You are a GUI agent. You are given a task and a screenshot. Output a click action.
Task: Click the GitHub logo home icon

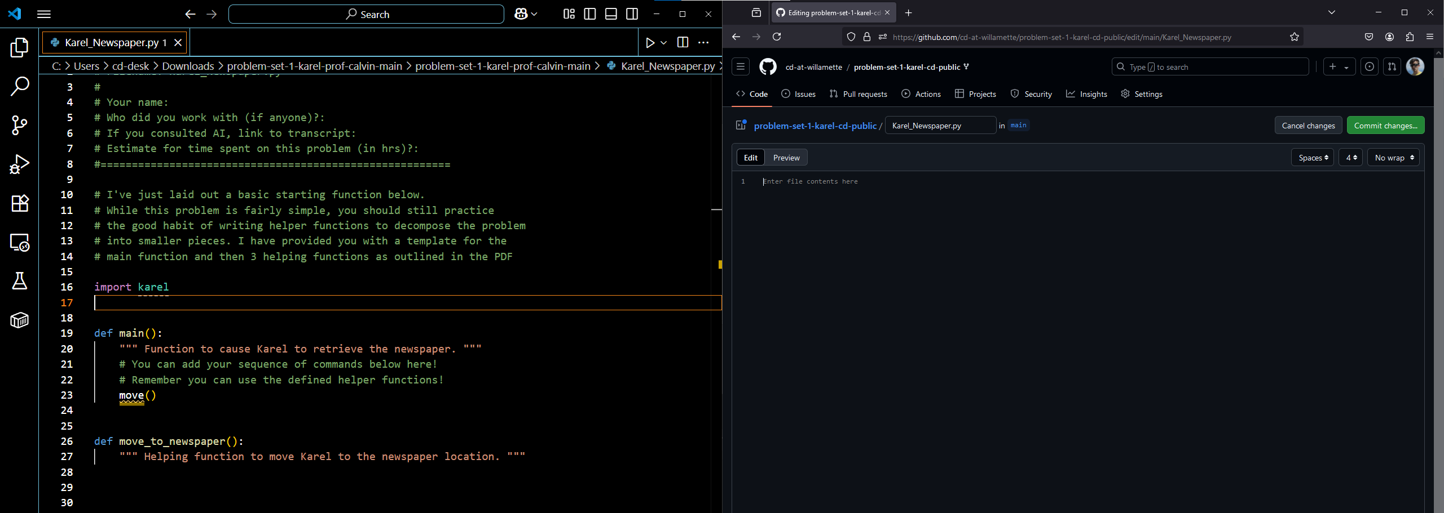point(768,67)
